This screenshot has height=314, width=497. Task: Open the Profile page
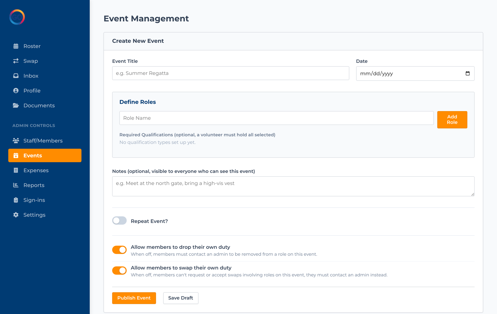click(45, 91)
